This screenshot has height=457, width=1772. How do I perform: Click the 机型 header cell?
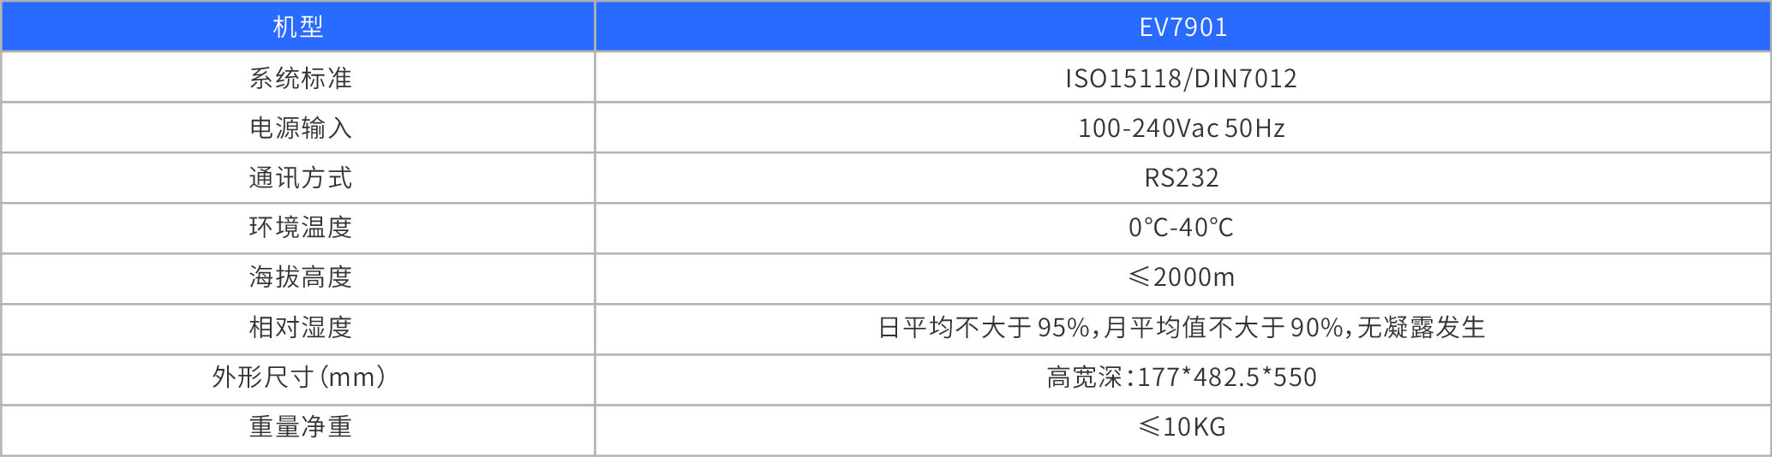click(x=298, y=27)
